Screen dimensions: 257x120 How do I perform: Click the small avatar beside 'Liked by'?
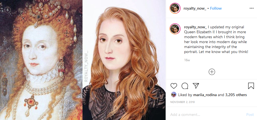tap(174, 95)
